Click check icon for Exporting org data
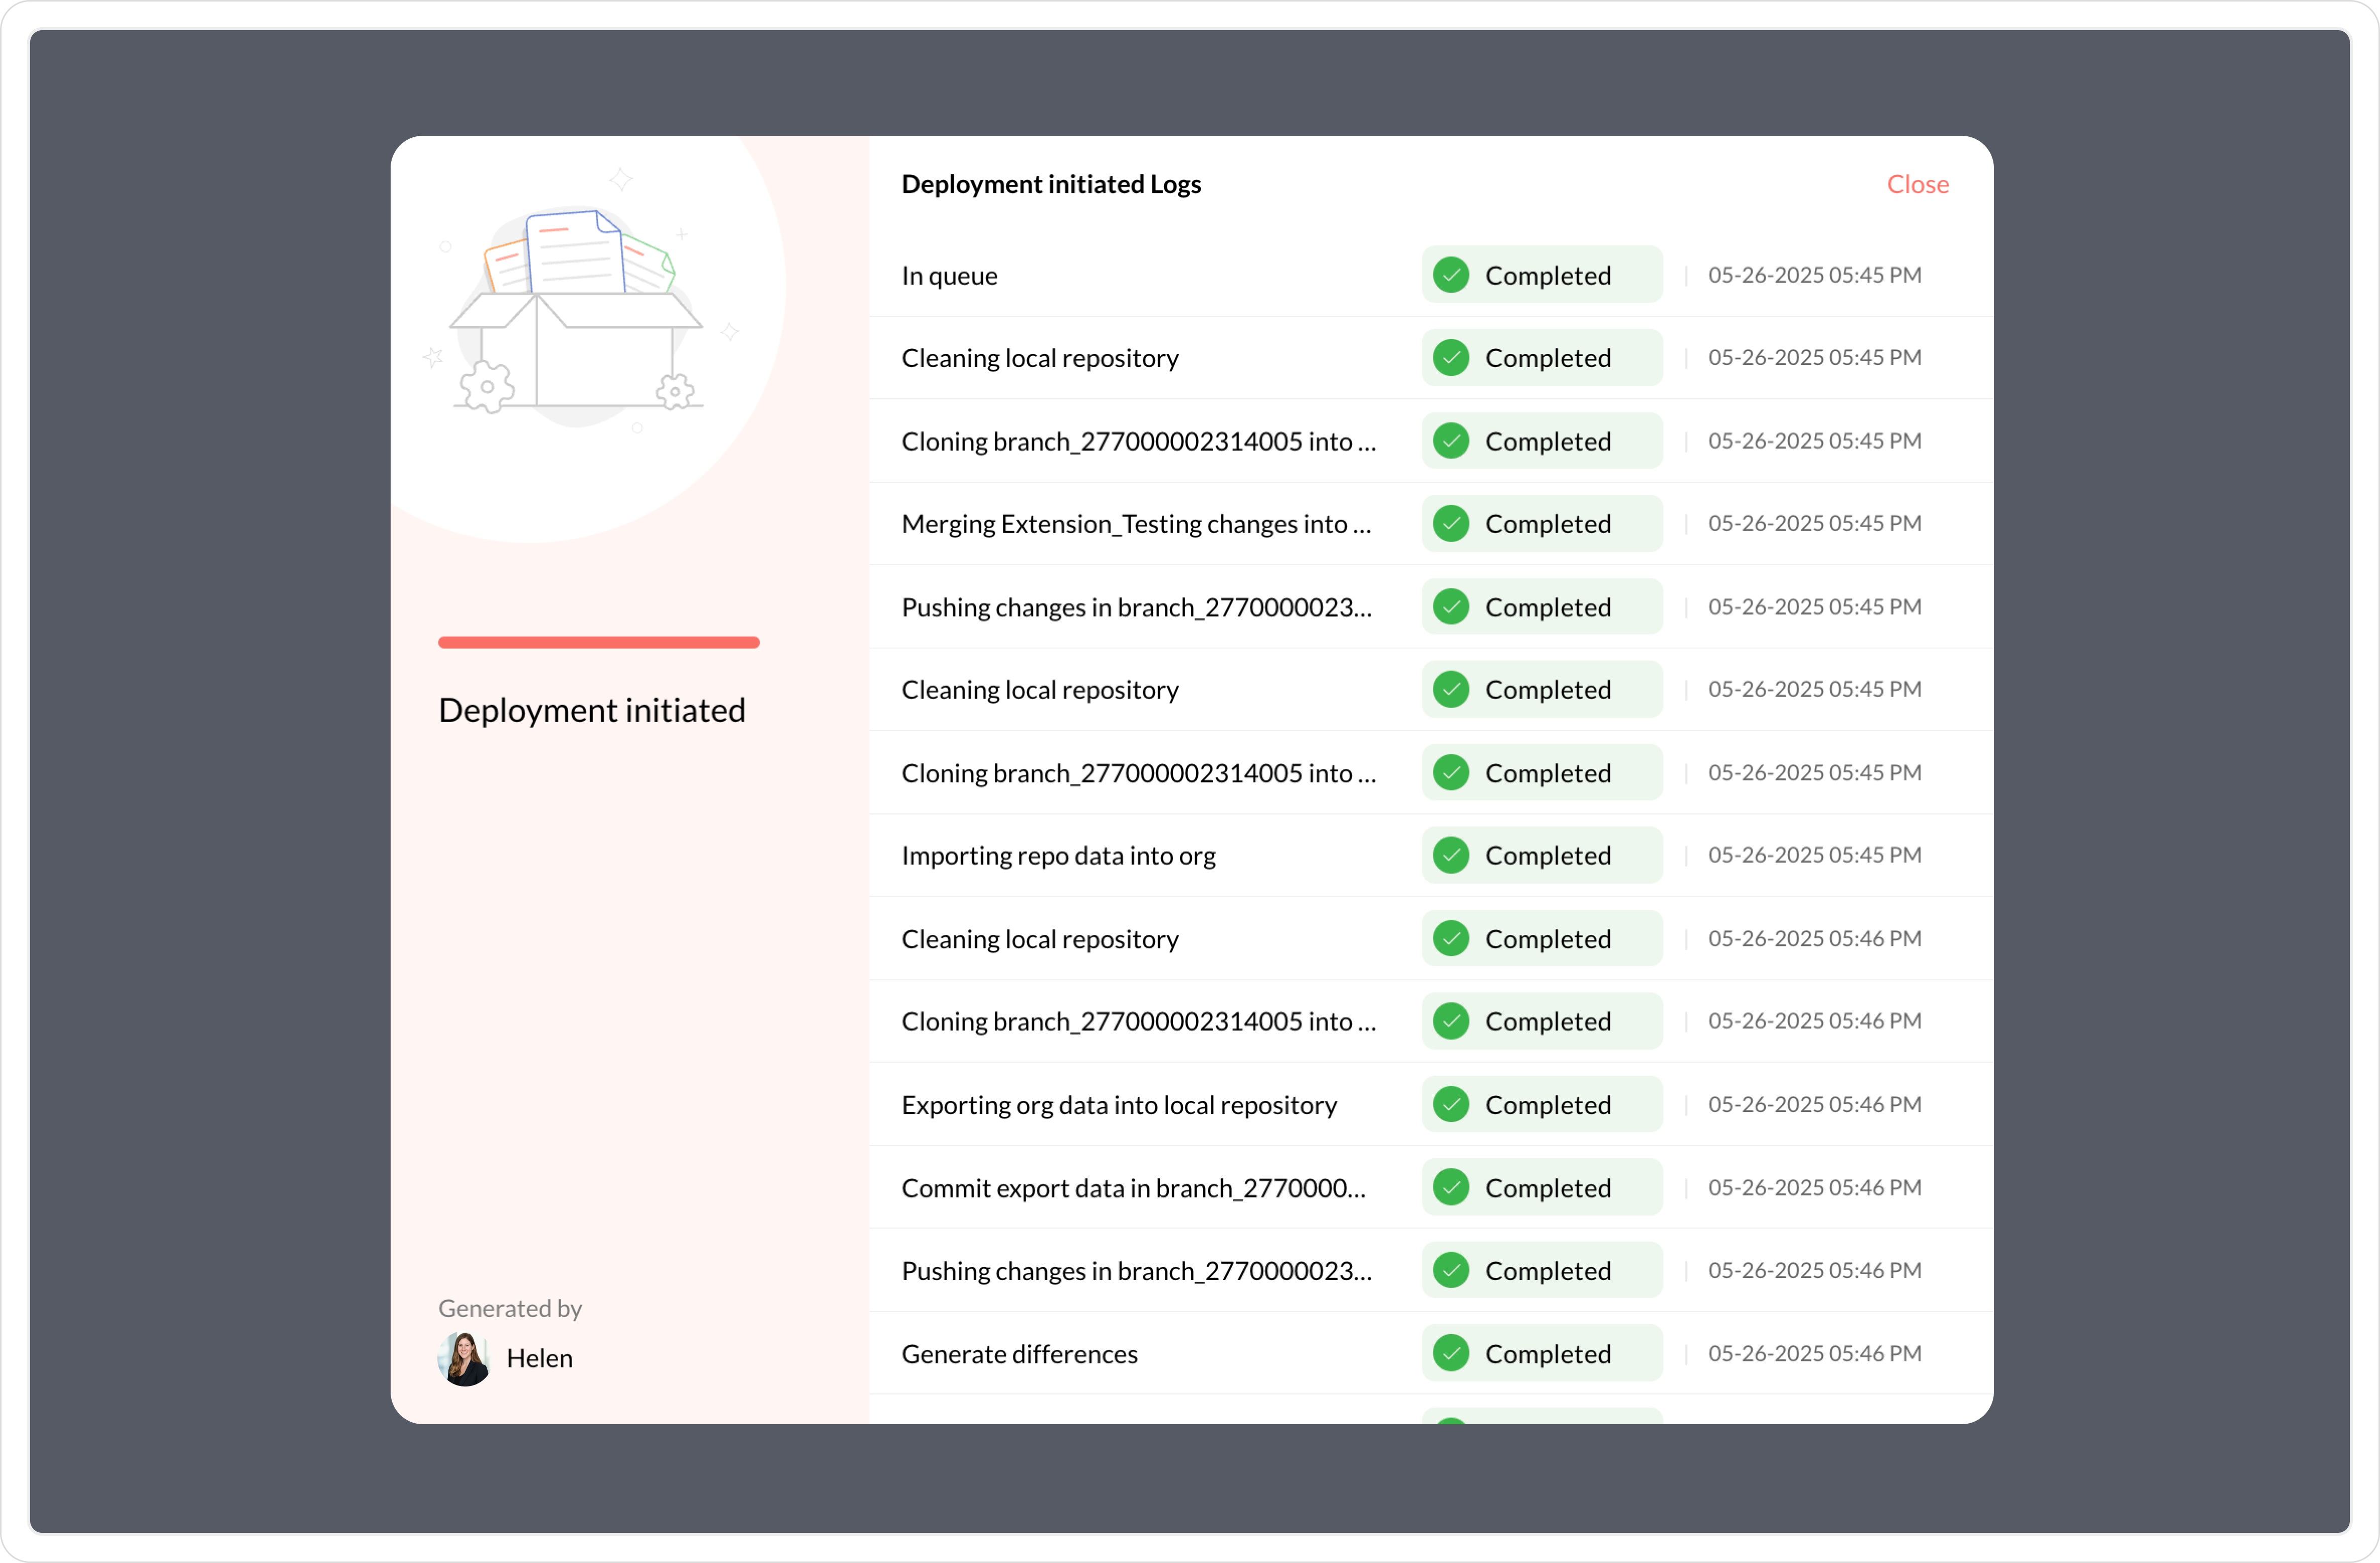The height and width of the screenshot is (1563, 2380). point(1450,1104)
